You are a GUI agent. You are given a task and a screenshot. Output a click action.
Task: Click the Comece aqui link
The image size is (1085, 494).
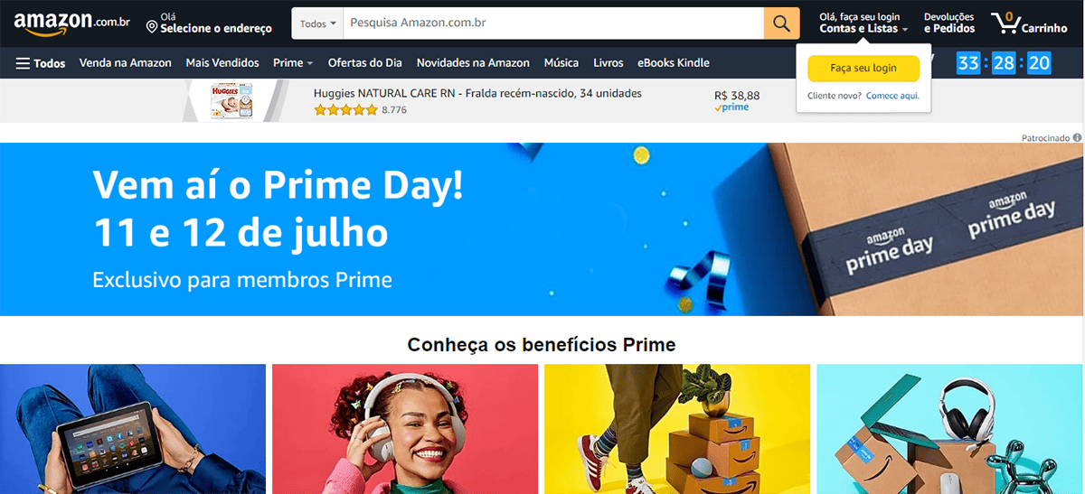coord(892,96)
